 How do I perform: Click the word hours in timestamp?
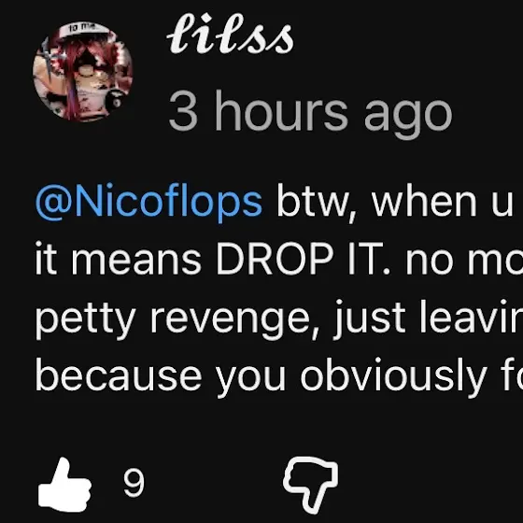(282, 111)
